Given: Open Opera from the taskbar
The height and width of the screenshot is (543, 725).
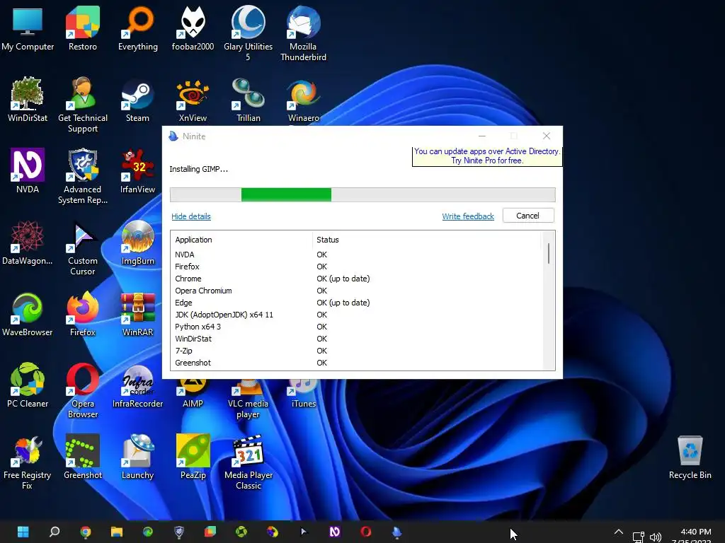Looking at the screenshot, I should [366, 532].
